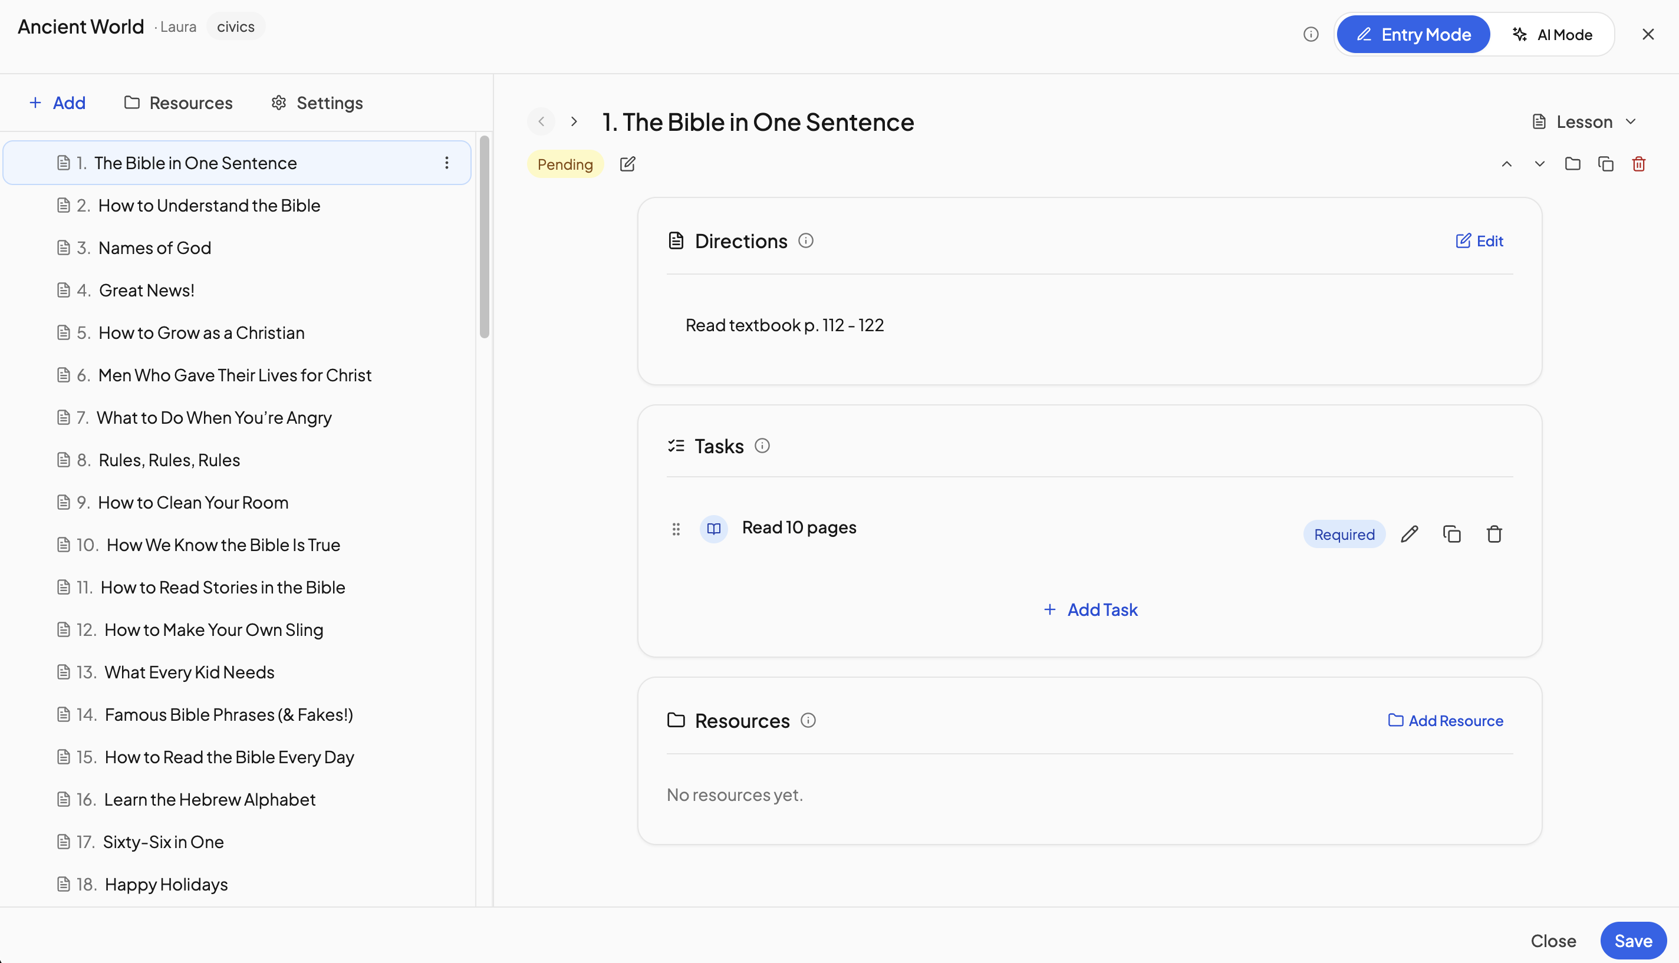Open the Resources tab in sidebar
1679x963 pixels.
[x=179, y=103]
